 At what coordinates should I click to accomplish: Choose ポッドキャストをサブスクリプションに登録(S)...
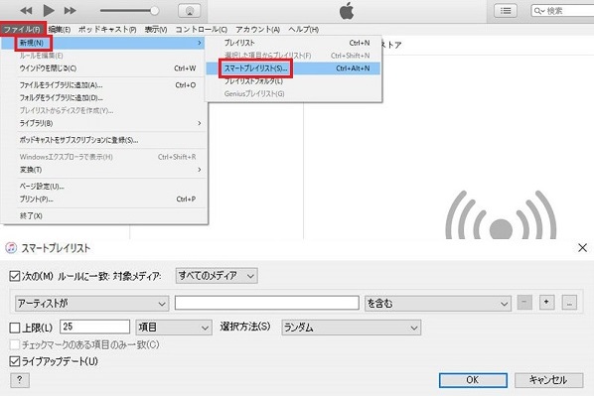(103, 140)
